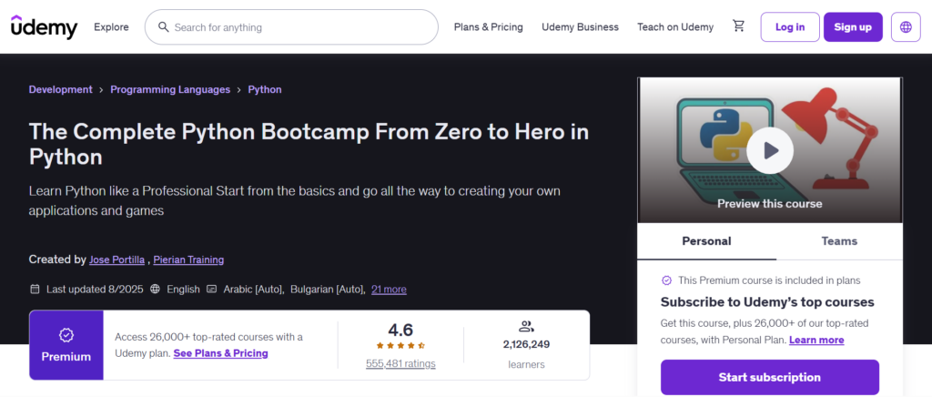Focus the Search for anything field
The height and width of the screenshot is (397, 932).
291,27
